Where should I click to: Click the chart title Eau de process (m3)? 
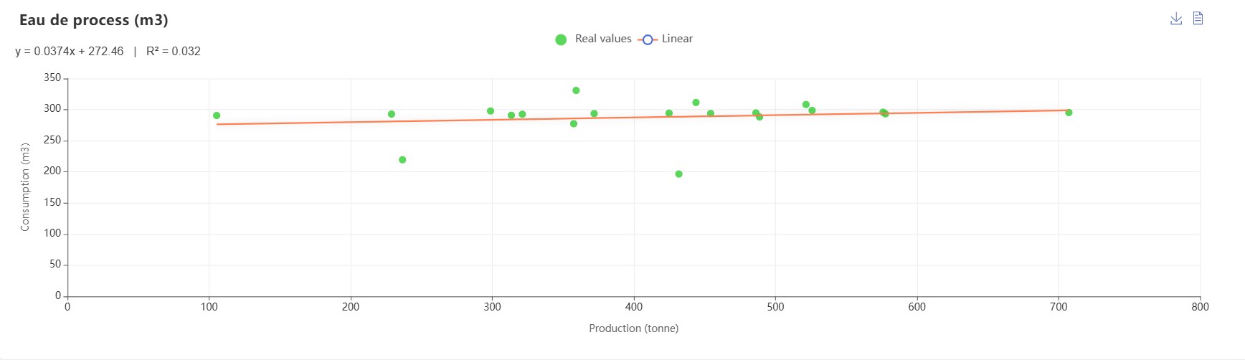pyautogui.click(x=93, y=20)
